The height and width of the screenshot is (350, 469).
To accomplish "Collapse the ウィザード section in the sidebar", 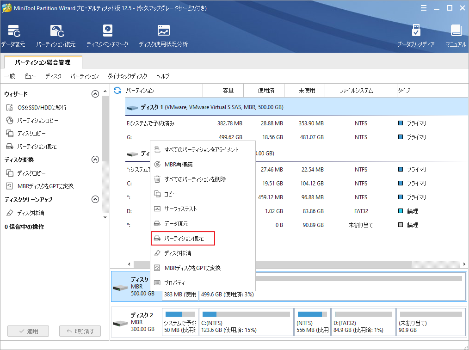I will [x=96, y=93].
